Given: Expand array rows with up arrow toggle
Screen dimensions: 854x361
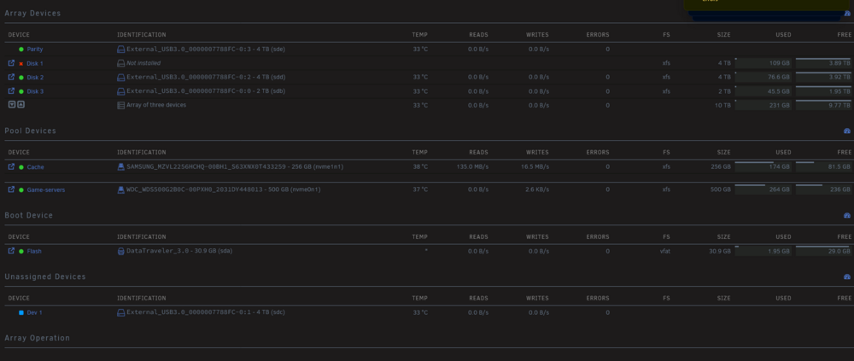Looking at the screenshot, I should [x=20, y=104].
